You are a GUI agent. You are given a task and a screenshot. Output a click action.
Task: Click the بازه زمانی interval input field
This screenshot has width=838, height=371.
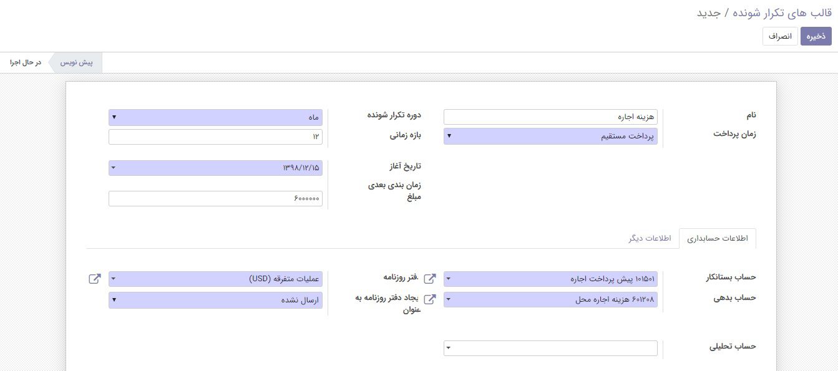click(x=215, y=137)
